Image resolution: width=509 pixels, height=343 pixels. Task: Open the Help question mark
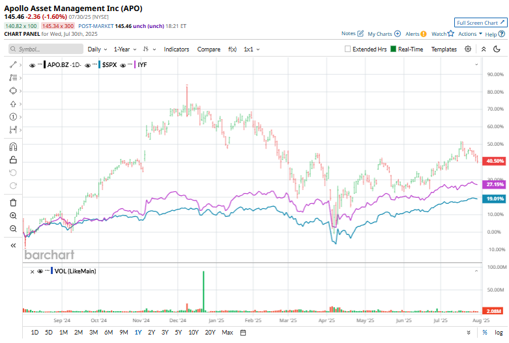pyautogui.click(x=502, y=34)
